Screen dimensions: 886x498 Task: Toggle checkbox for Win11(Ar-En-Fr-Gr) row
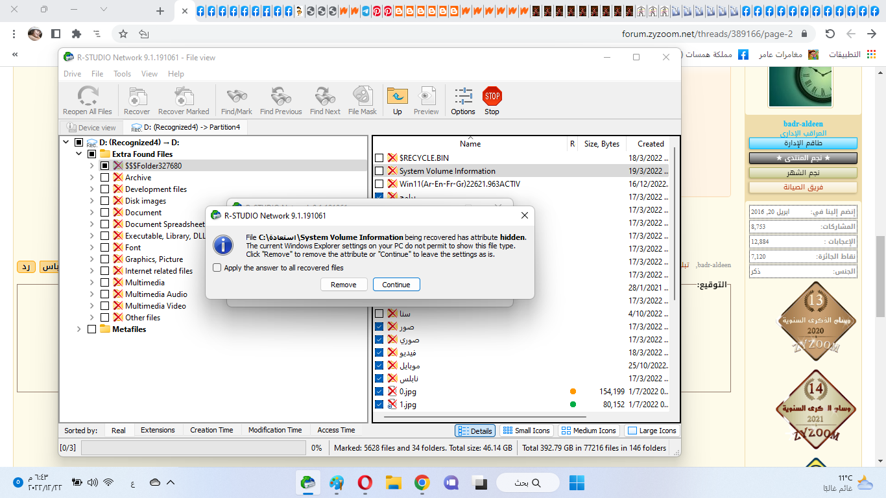click(x=379, y=184)
